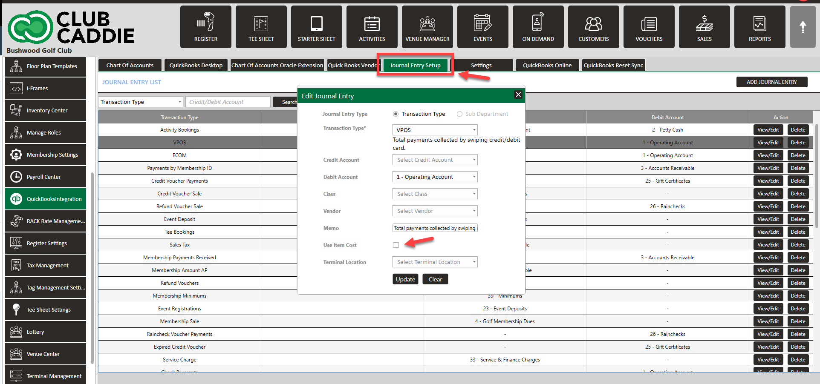
Task: Click the scroll-up arrow button
Action: coord(803,27)
